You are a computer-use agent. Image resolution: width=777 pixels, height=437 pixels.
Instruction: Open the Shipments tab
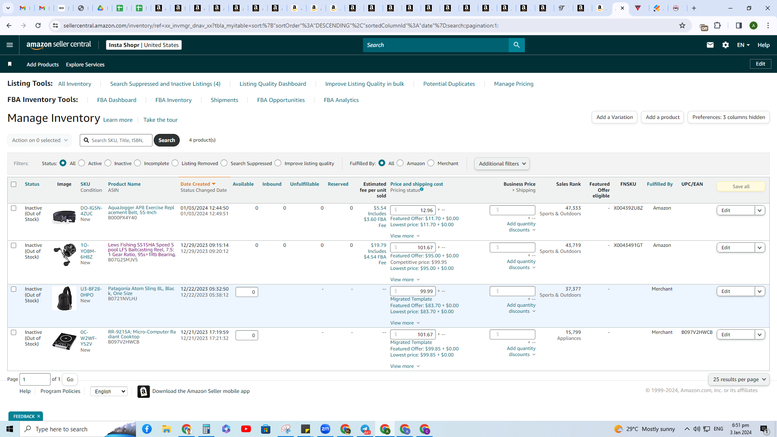coord(224,100)
